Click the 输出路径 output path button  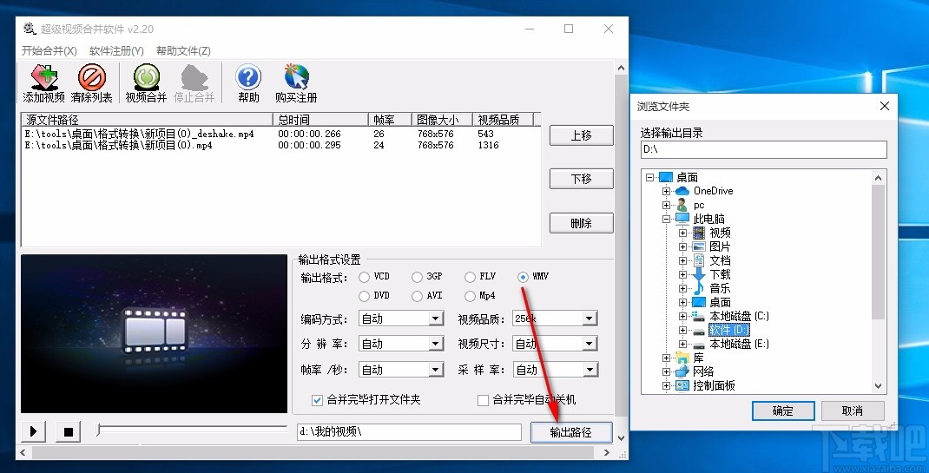pyautogui.click(x=571, y=432)
